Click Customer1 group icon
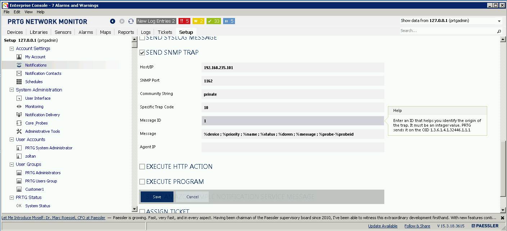Viewport: 507px width, 231px height. click(19, 189)
